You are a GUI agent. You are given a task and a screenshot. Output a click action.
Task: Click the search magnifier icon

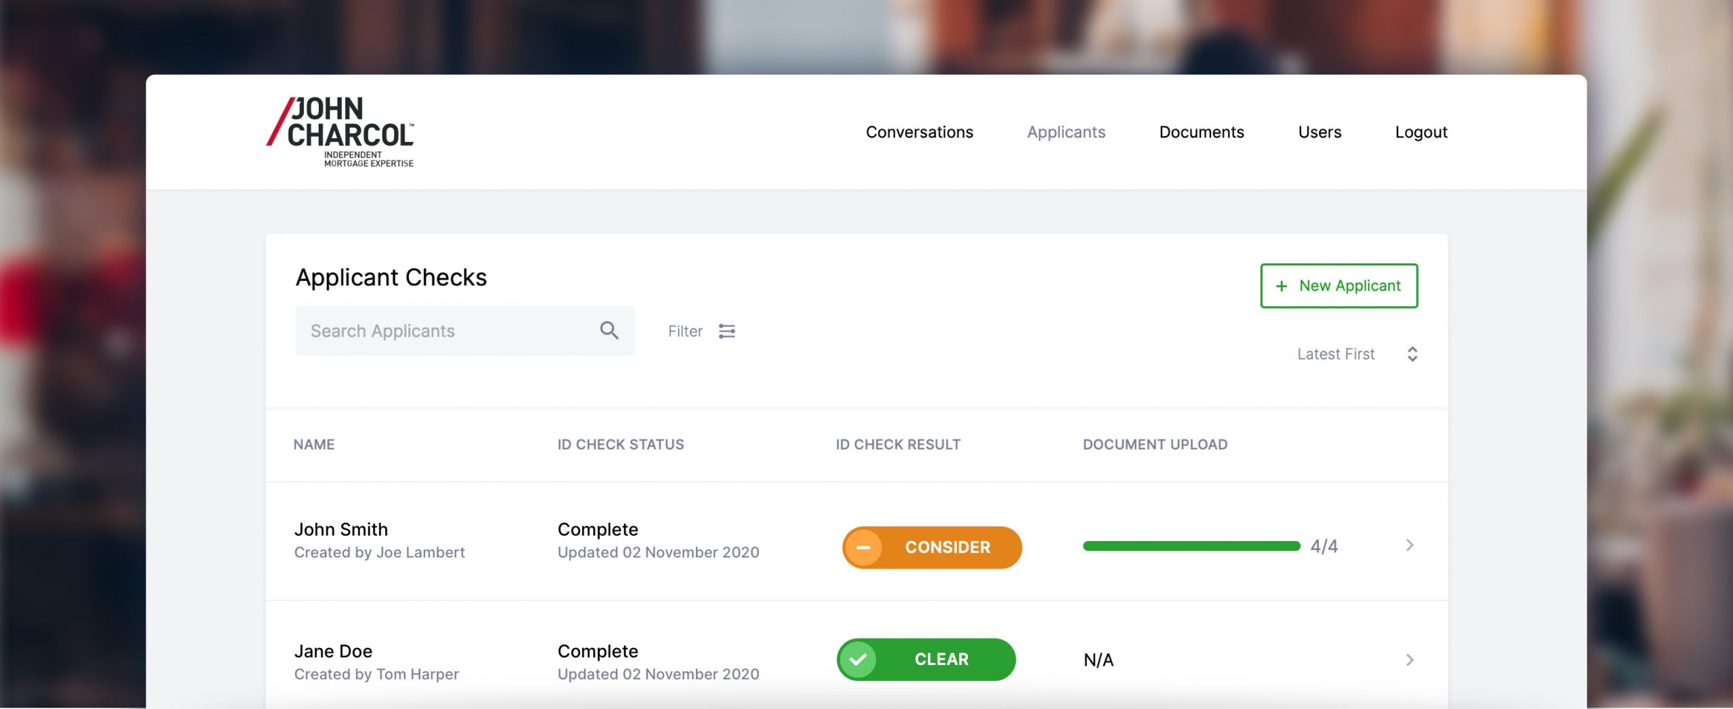(x=609, y=330)
